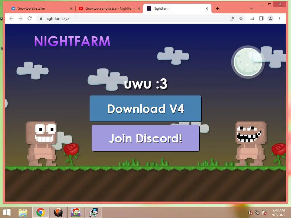Close the Growtopia showcase tab
This screenshot has width=291, height=218.
click(x=139, y=9)
